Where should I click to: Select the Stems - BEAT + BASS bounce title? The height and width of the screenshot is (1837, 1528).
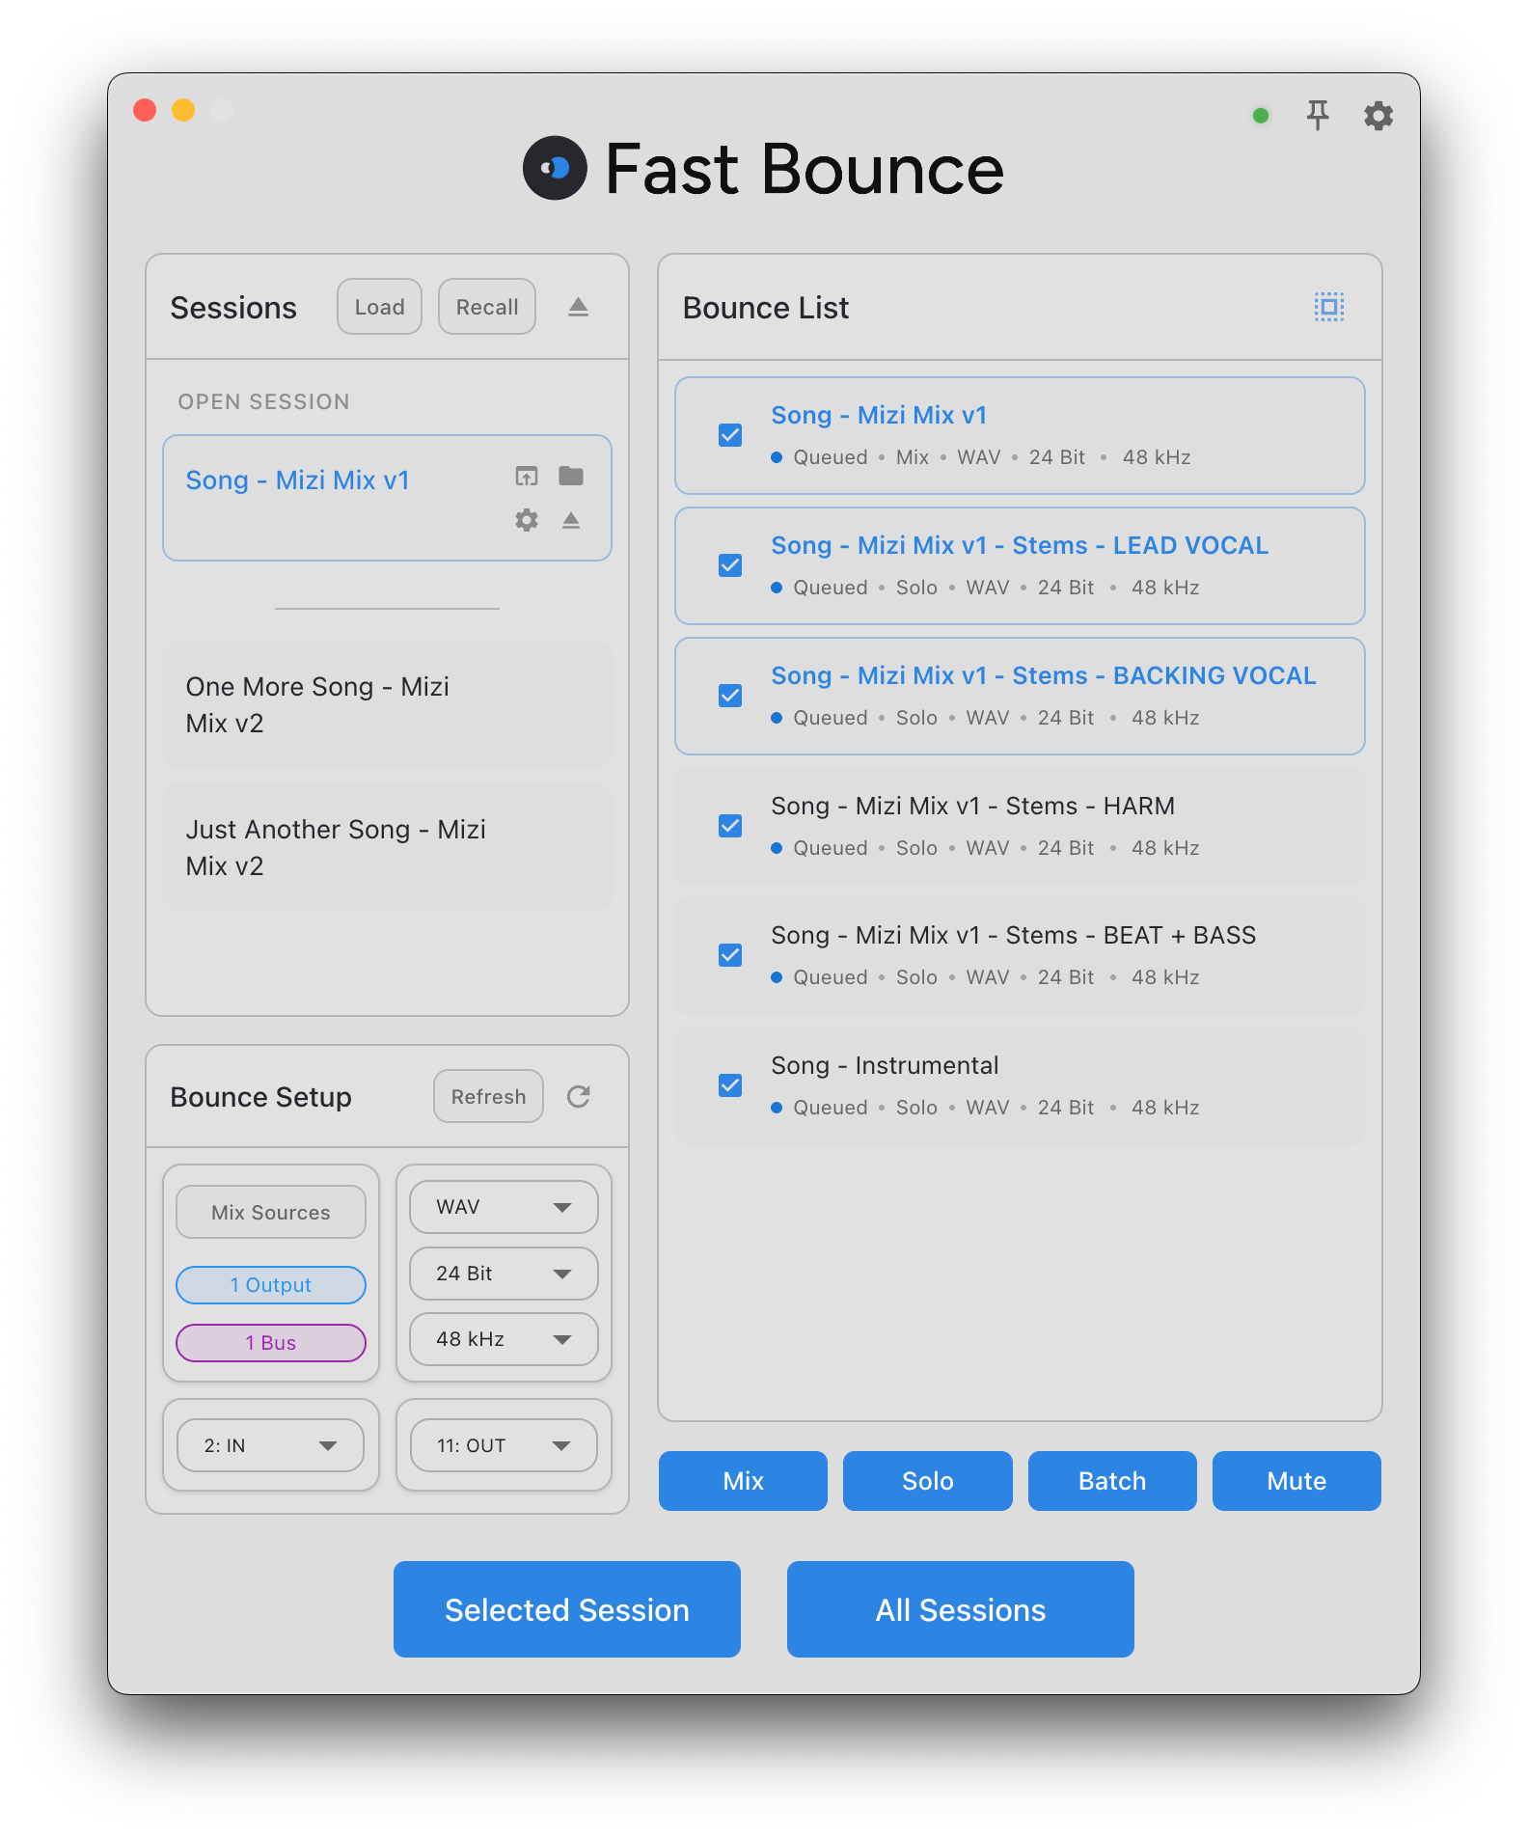[x=1013, y=935]
